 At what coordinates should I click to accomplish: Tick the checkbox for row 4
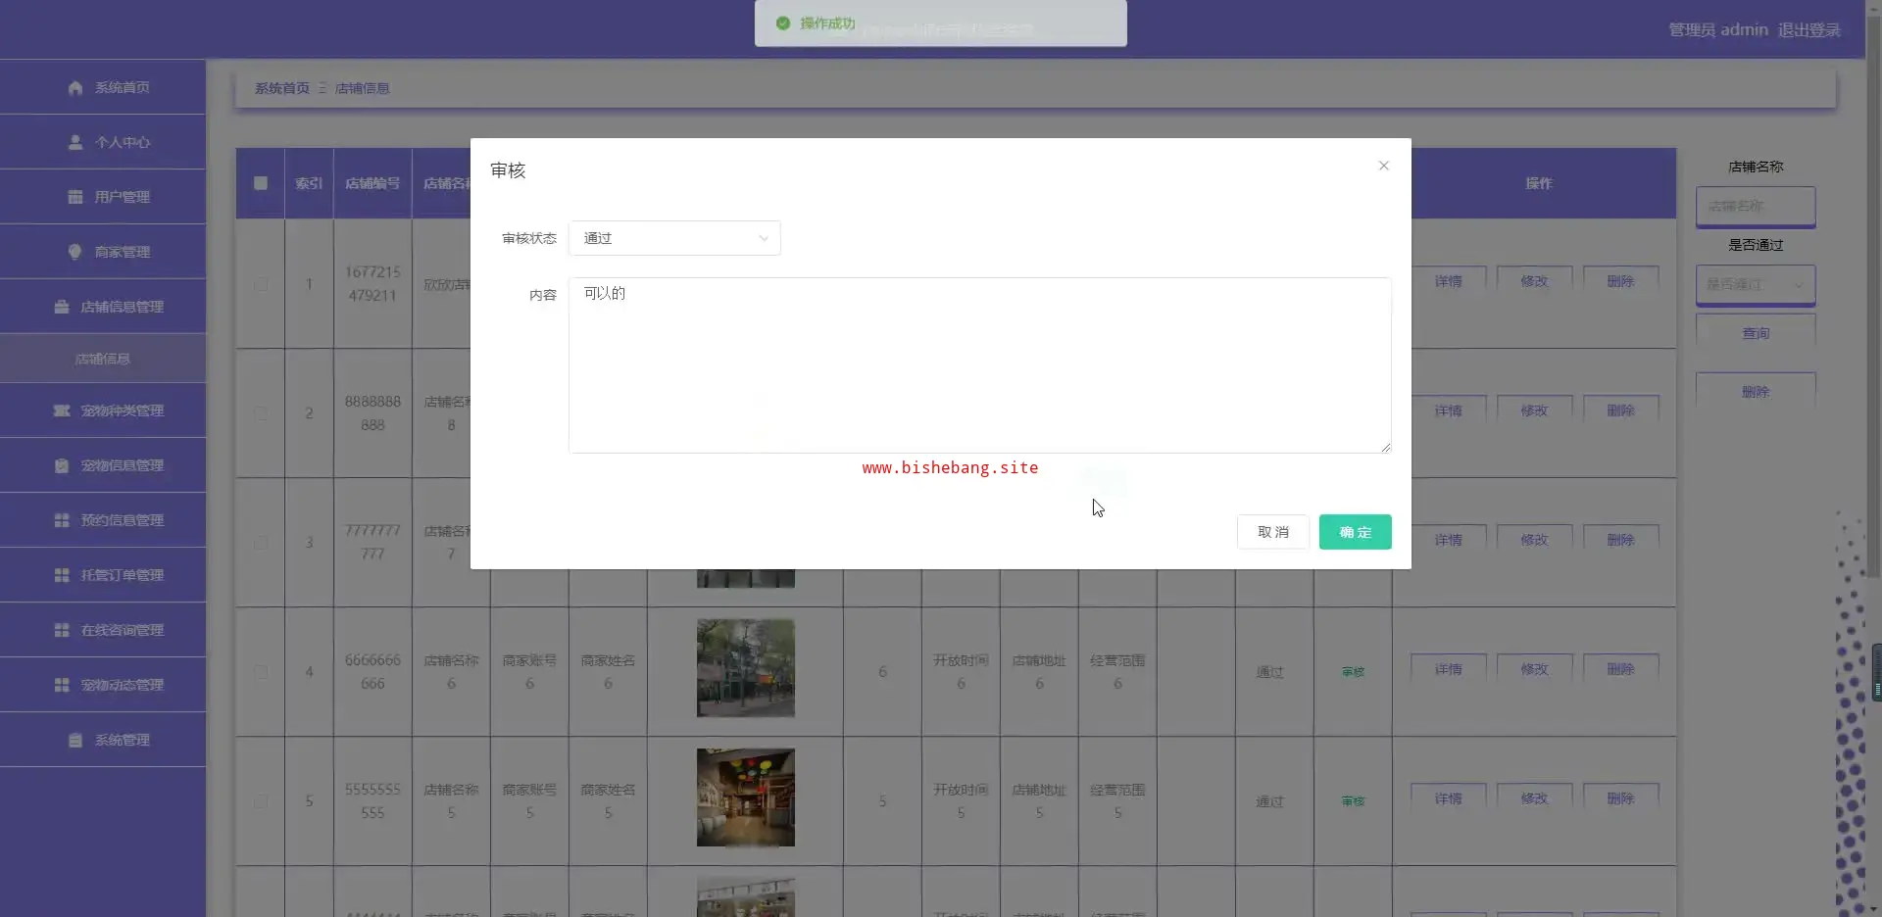coord(261,672)
